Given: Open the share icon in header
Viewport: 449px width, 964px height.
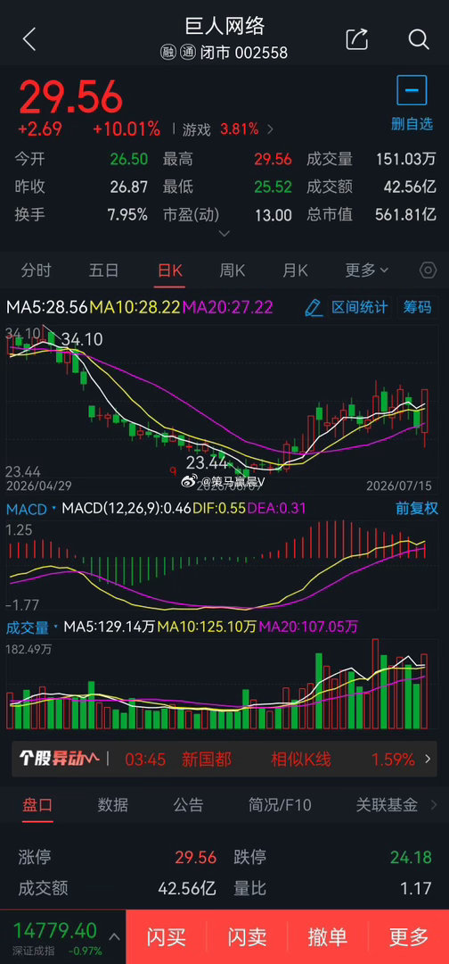Looking at the screenshot, I should pyautogui.click(x=357, y=38).
